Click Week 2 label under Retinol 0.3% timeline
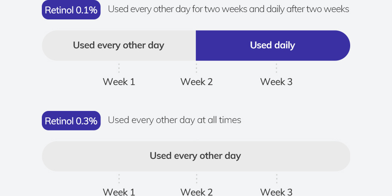 197,192
